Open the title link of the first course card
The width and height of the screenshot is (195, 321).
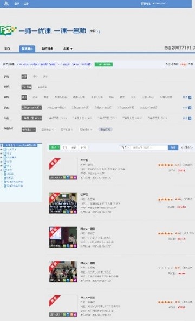(84, 160)
